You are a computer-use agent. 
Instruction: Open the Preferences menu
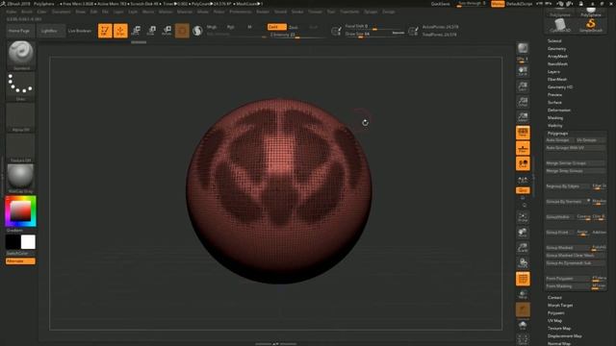click(x=241, y=12)
